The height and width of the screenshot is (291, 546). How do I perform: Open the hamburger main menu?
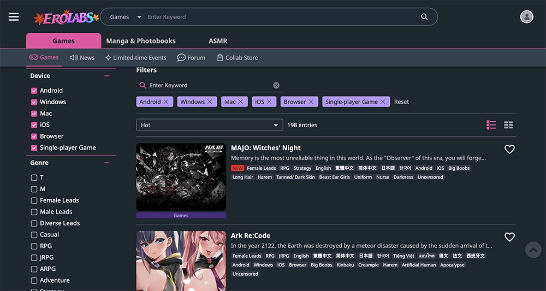[x=14, y=17]
